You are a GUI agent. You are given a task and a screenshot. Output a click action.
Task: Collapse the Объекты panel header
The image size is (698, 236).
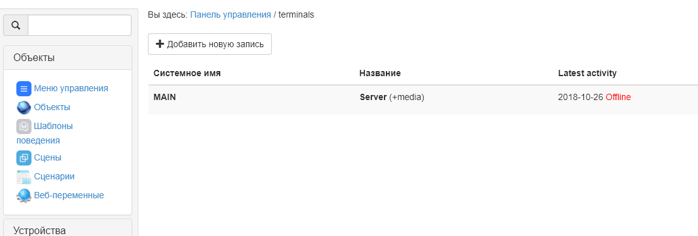tap(68, 58)
